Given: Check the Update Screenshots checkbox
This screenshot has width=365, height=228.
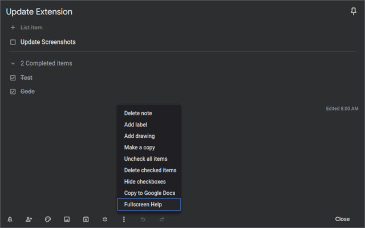Looking at the screenshot, I should [x=13, y=42].
